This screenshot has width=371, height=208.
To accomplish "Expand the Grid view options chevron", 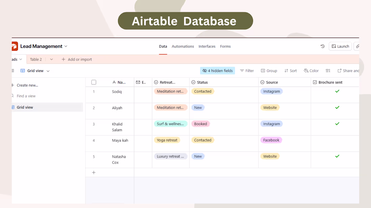I will pos(48,71).
